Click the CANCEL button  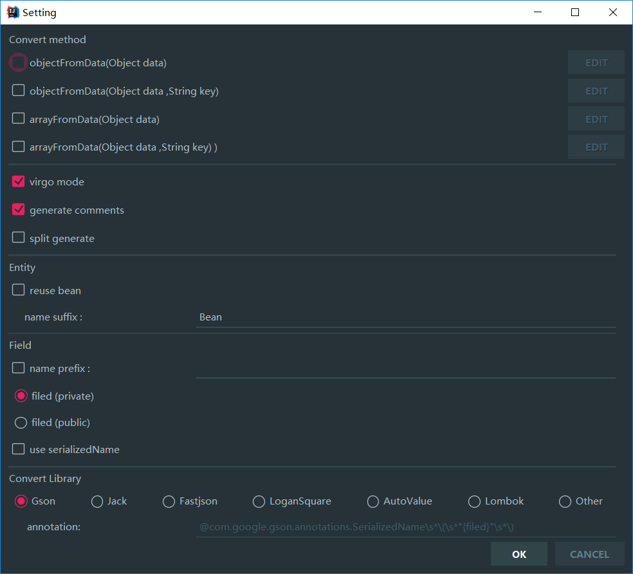[589, 554]
